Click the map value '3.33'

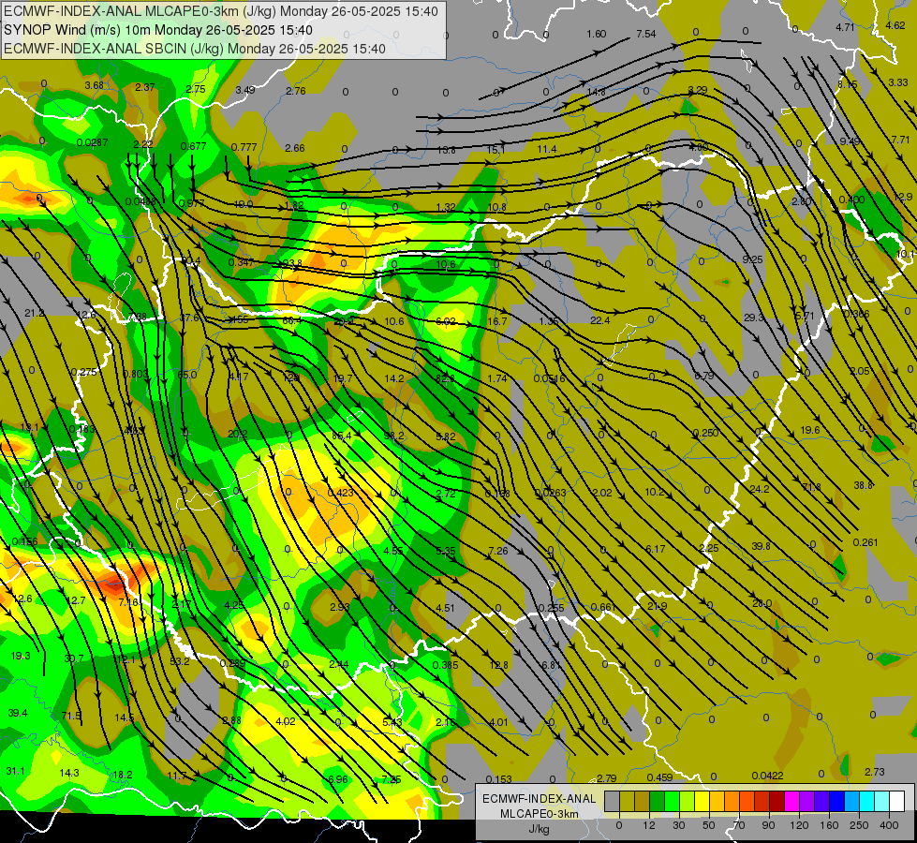coord(898,82)
